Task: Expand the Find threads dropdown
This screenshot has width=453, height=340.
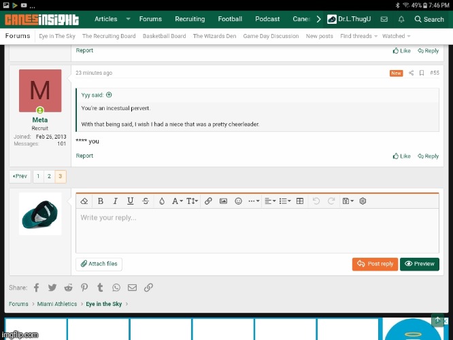Action: pos(358,36)
